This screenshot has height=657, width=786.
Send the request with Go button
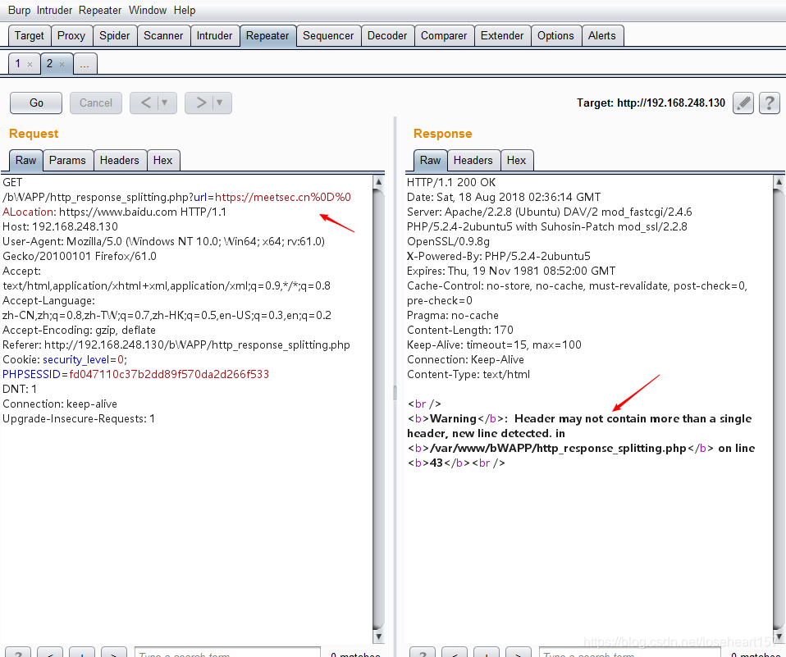(x=36, y=103)
